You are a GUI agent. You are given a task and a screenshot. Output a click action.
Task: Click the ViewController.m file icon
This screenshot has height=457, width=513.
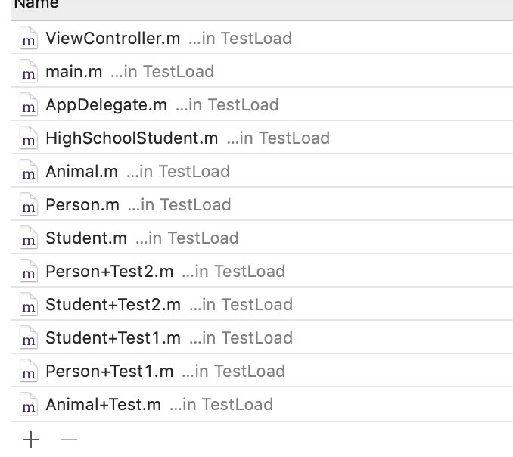click(29, 39)
